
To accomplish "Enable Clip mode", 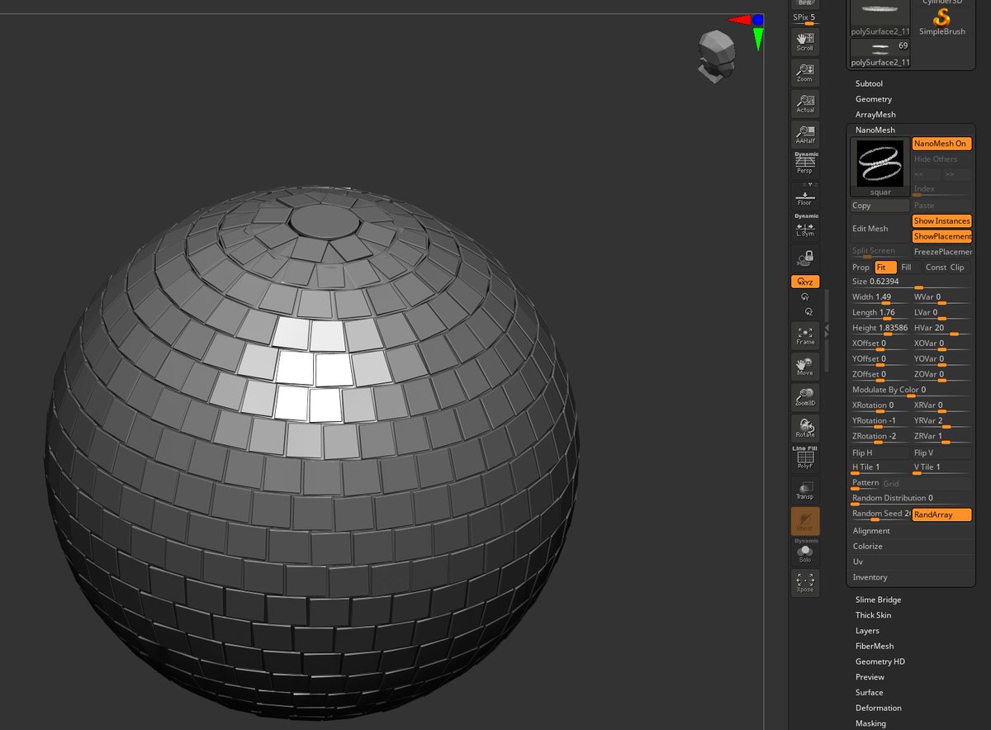I will (960, 268).
